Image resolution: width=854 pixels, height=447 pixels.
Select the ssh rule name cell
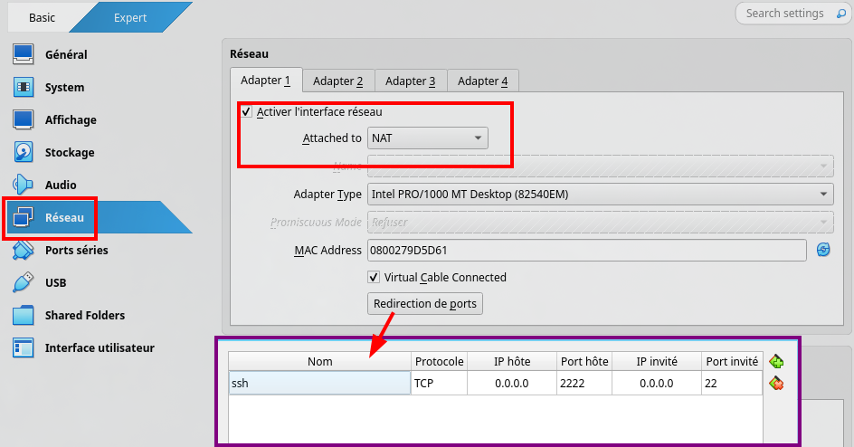point(319,384)
